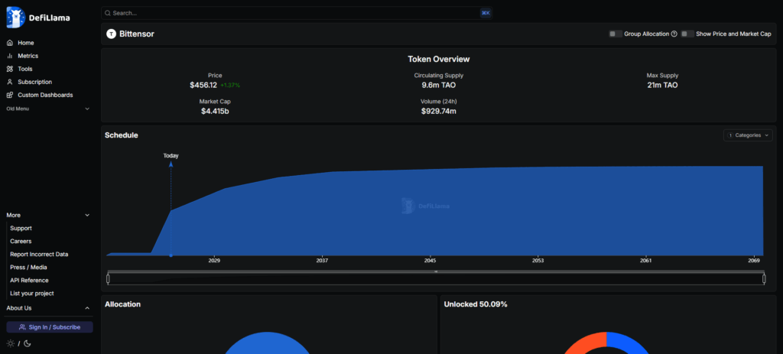Click the Home icon in sidebar

click(10, 43)
